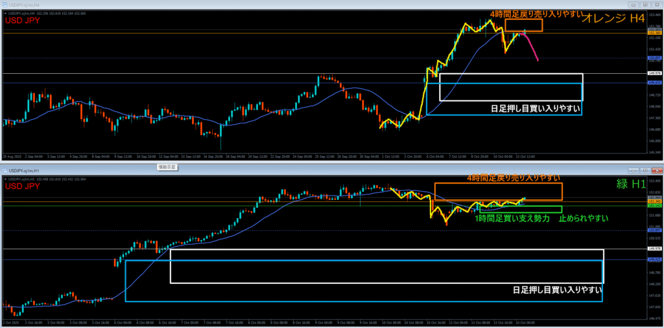The image size is (664, 328).
Task: Select the '1時間足買い支え勢力' green text label
Action: (x=512, y=219)
